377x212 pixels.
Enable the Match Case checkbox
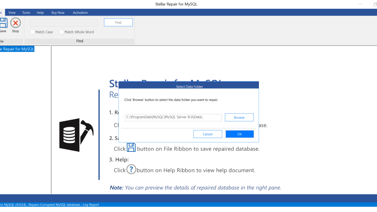click(x=33, y=32)
